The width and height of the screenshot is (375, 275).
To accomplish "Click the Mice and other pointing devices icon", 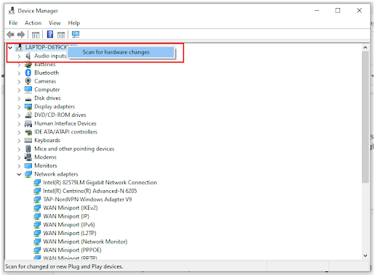I will [x=28, y=149].
